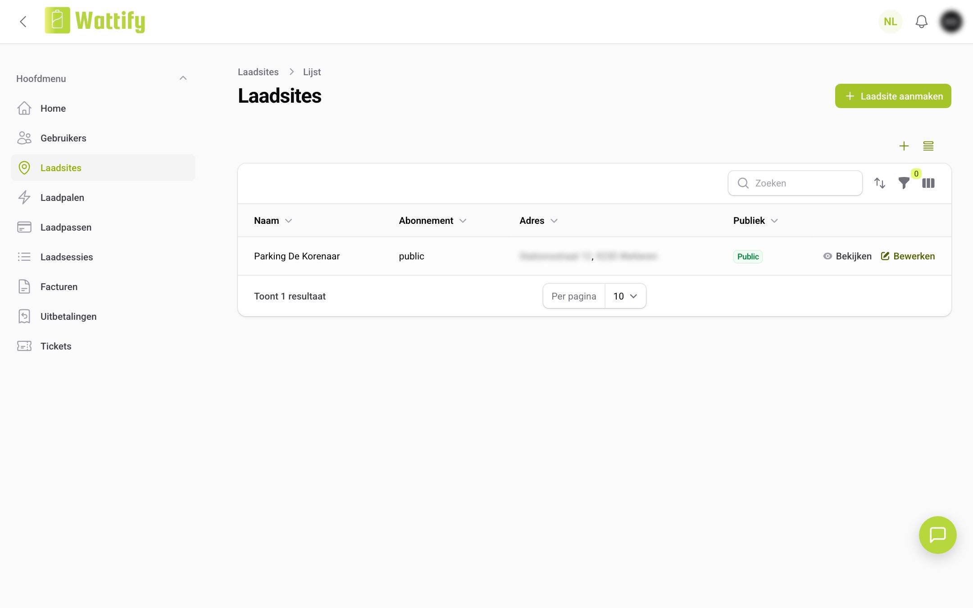
Task: Select Laadsites in the sidebar
Action: (103, 168)
